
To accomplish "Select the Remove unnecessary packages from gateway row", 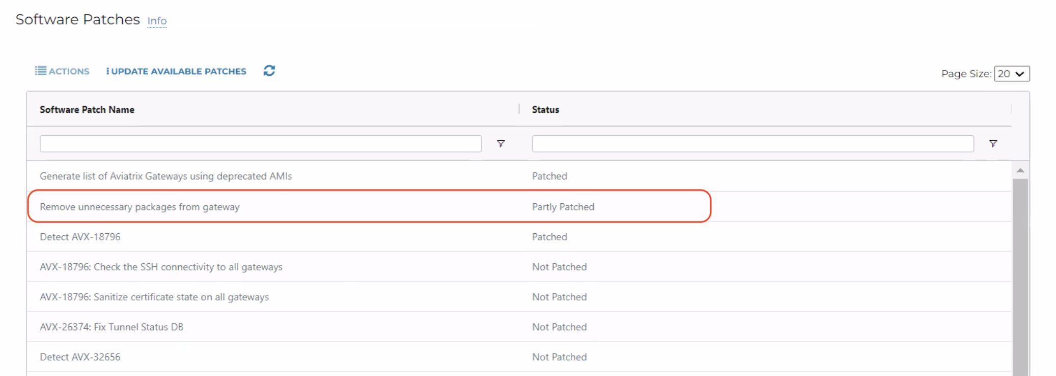I will pos(140,207).
